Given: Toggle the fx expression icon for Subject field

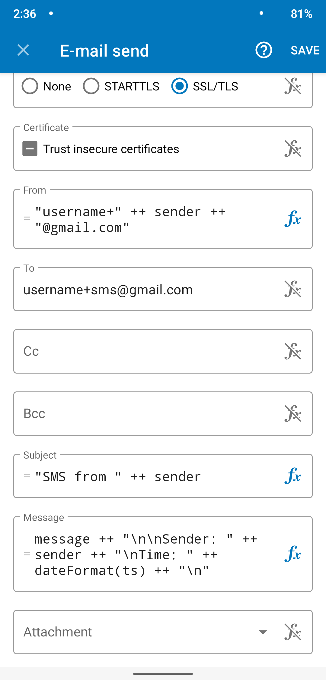Looking at the screenshot, I should pos(292,476).
